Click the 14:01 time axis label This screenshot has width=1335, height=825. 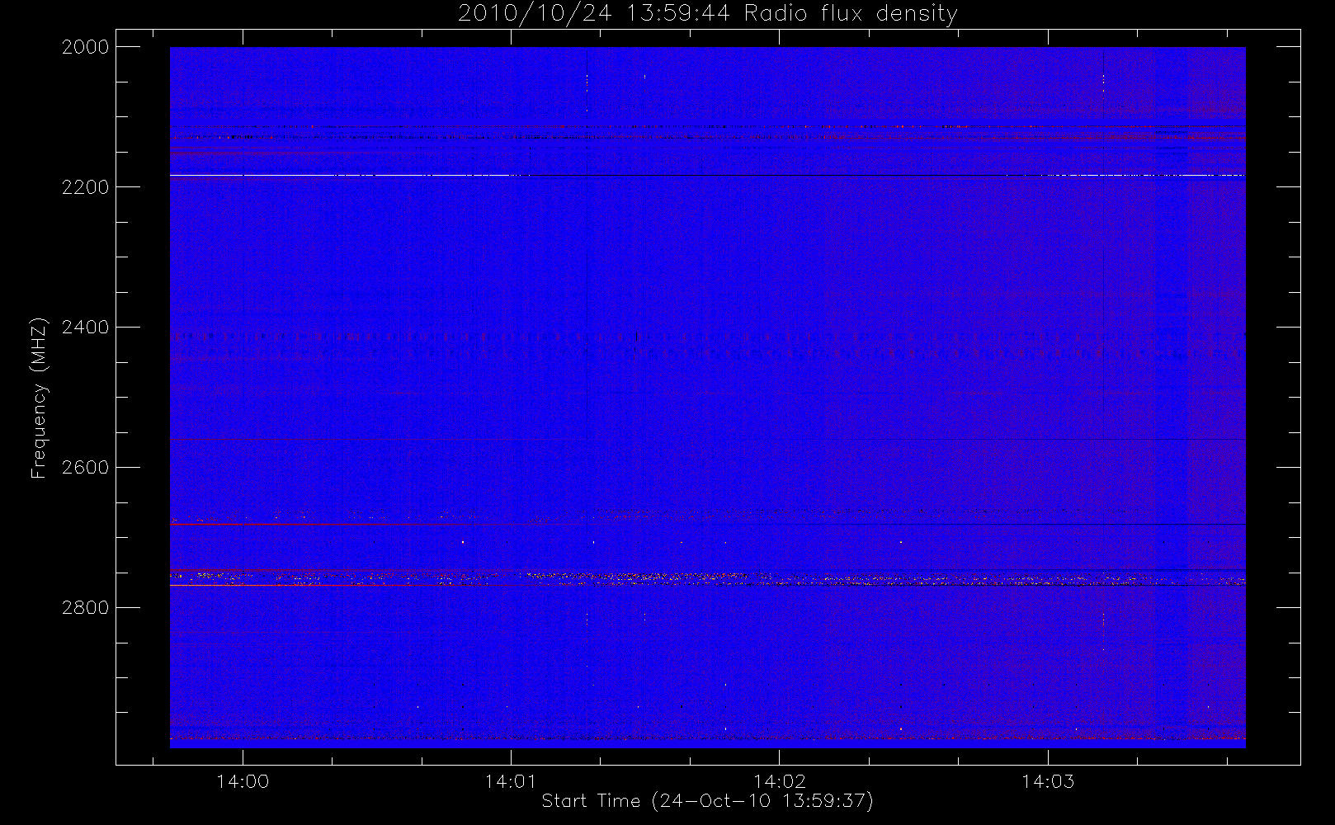[511, 781]
